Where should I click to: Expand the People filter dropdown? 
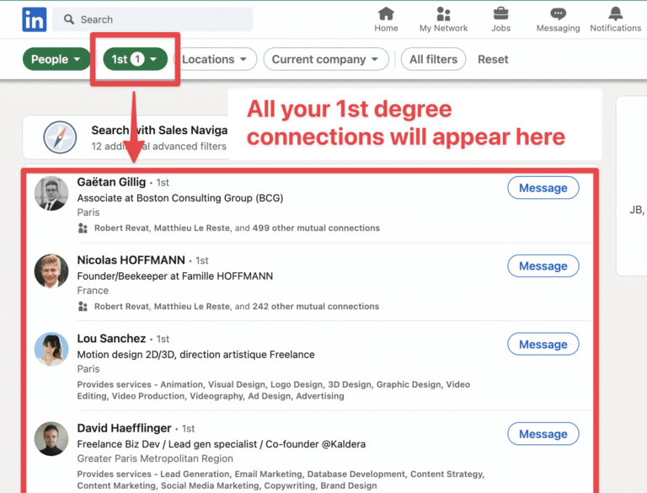56,60
